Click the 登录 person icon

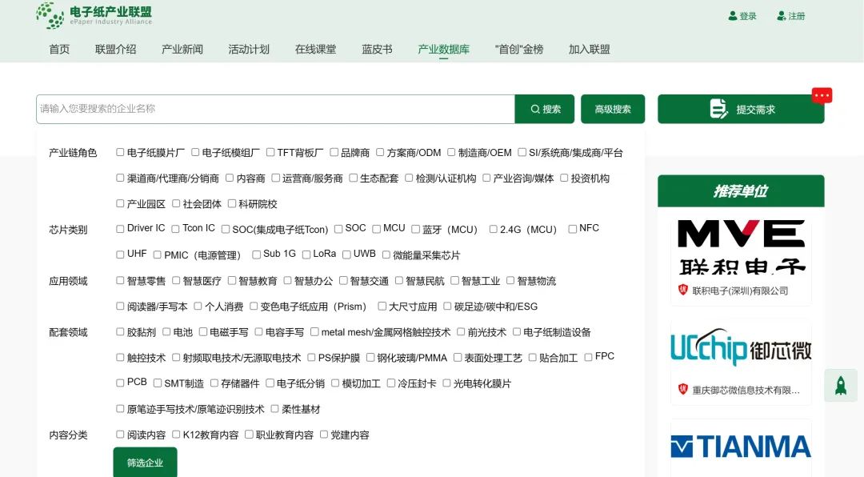point(733,15)
